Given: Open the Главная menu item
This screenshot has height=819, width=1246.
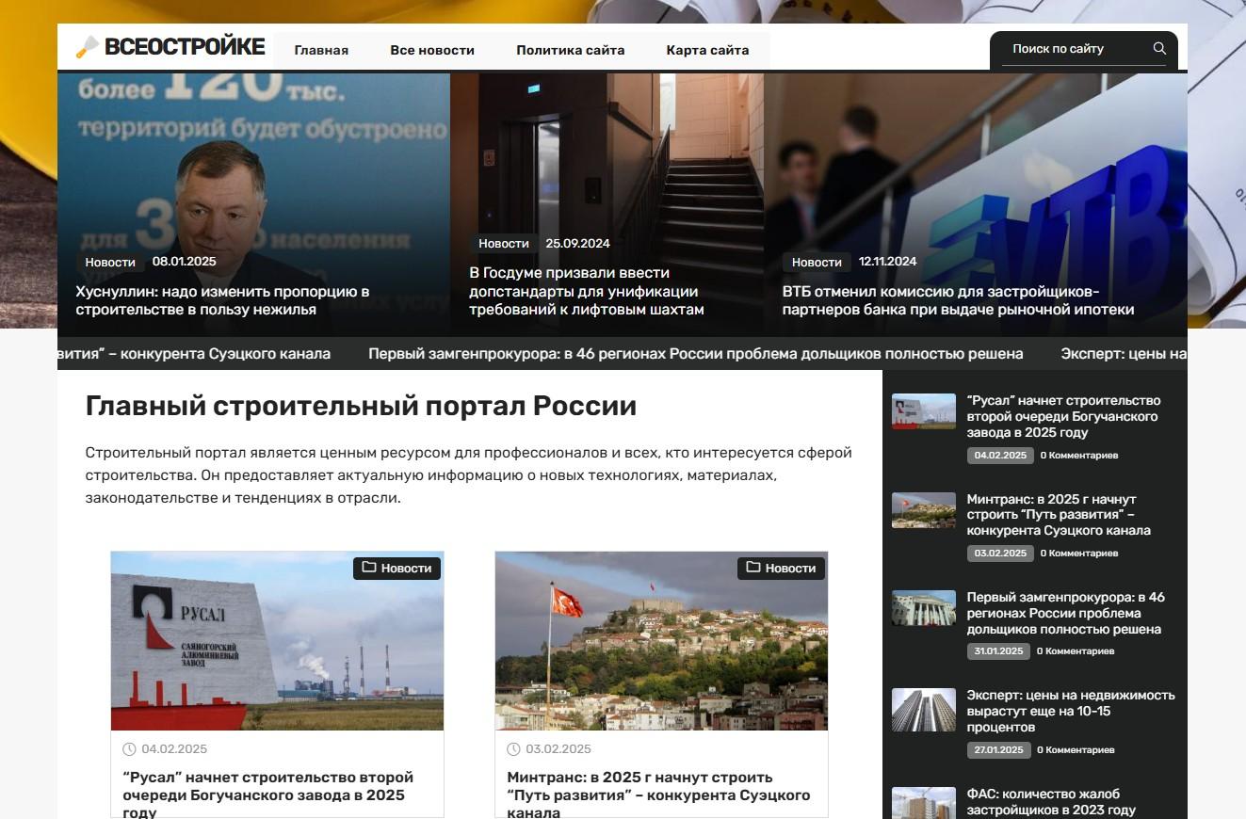Looking at the screenshot, I should (321, 51).
